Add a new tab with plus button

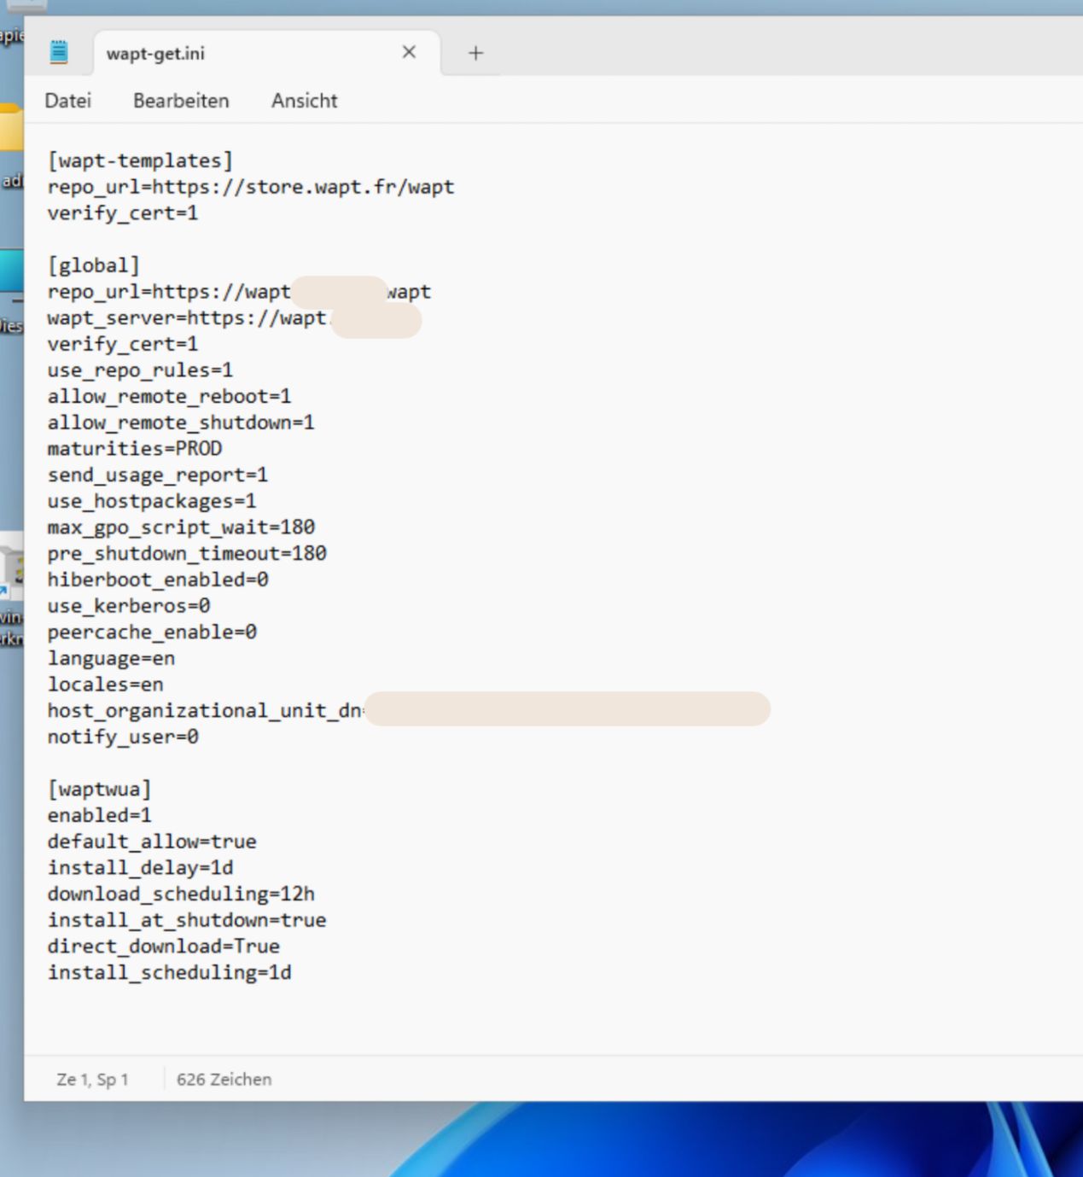point(475,53)
